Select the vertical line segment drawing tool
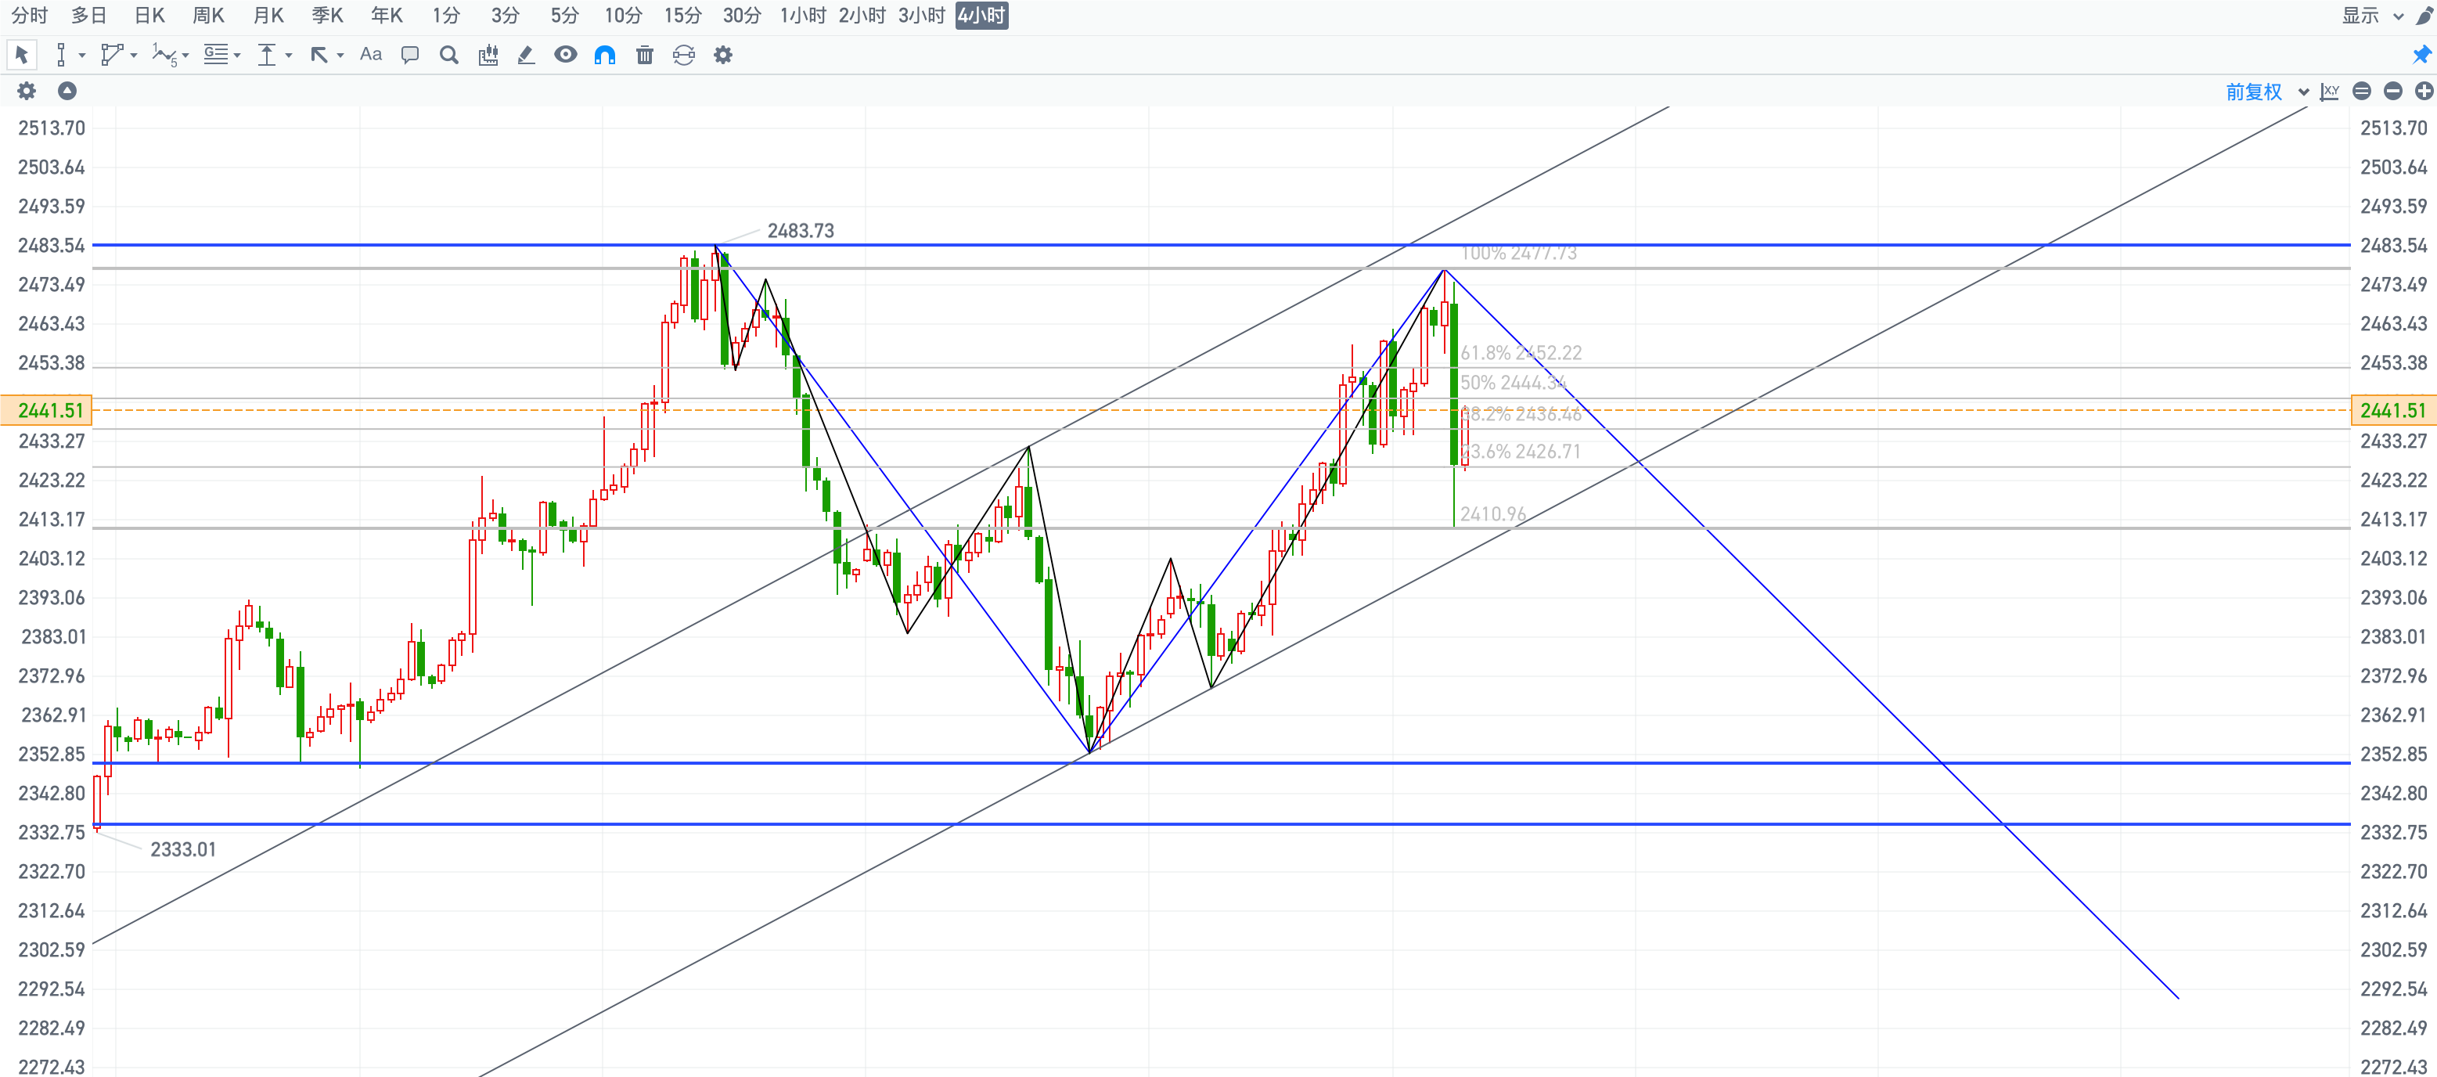This screenshot has height=1077, width=2437. coord(60,55)
